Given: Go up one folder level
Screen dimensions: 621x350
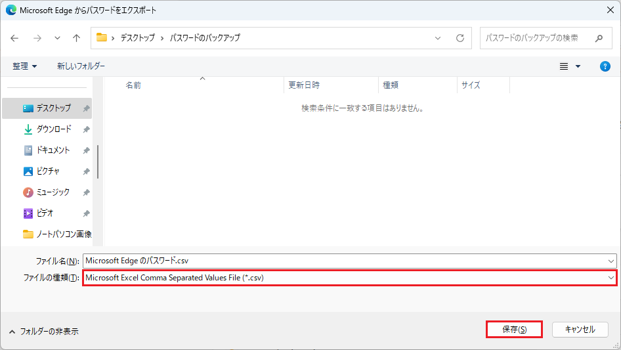Looking at the screenshot, I should [76, 38].
